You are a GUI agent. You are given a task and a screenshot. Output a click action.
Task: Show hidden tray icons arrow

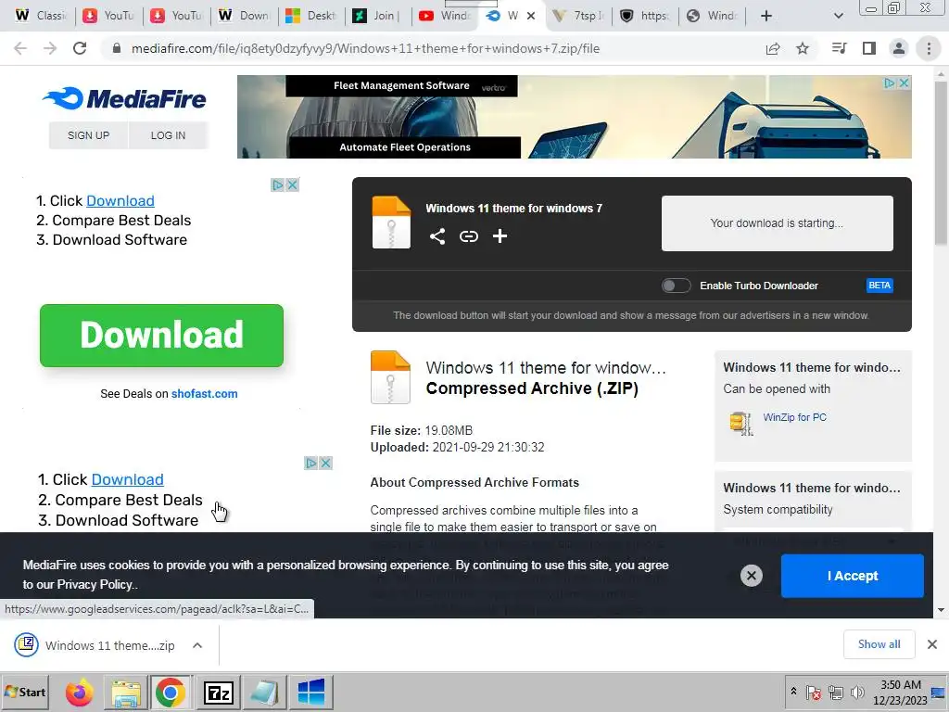point(793,692)
